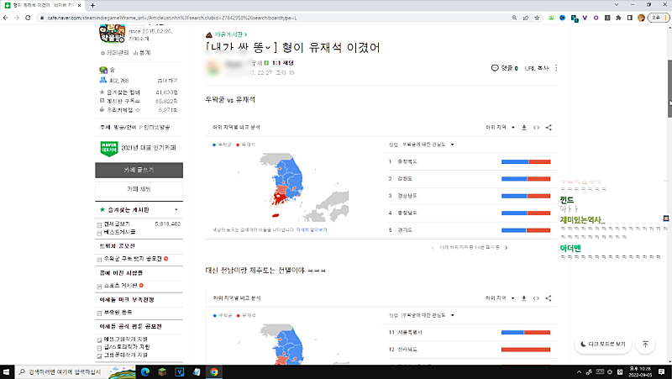Image resolution: width=672 pixels, height=379 pixels.
Task: Open the 스포츠 게시판 board
Action: 121,285
